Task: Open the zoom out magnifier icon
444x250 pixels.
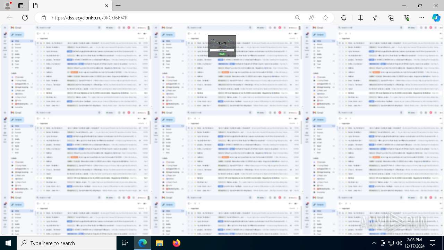Action: point(298,18)
